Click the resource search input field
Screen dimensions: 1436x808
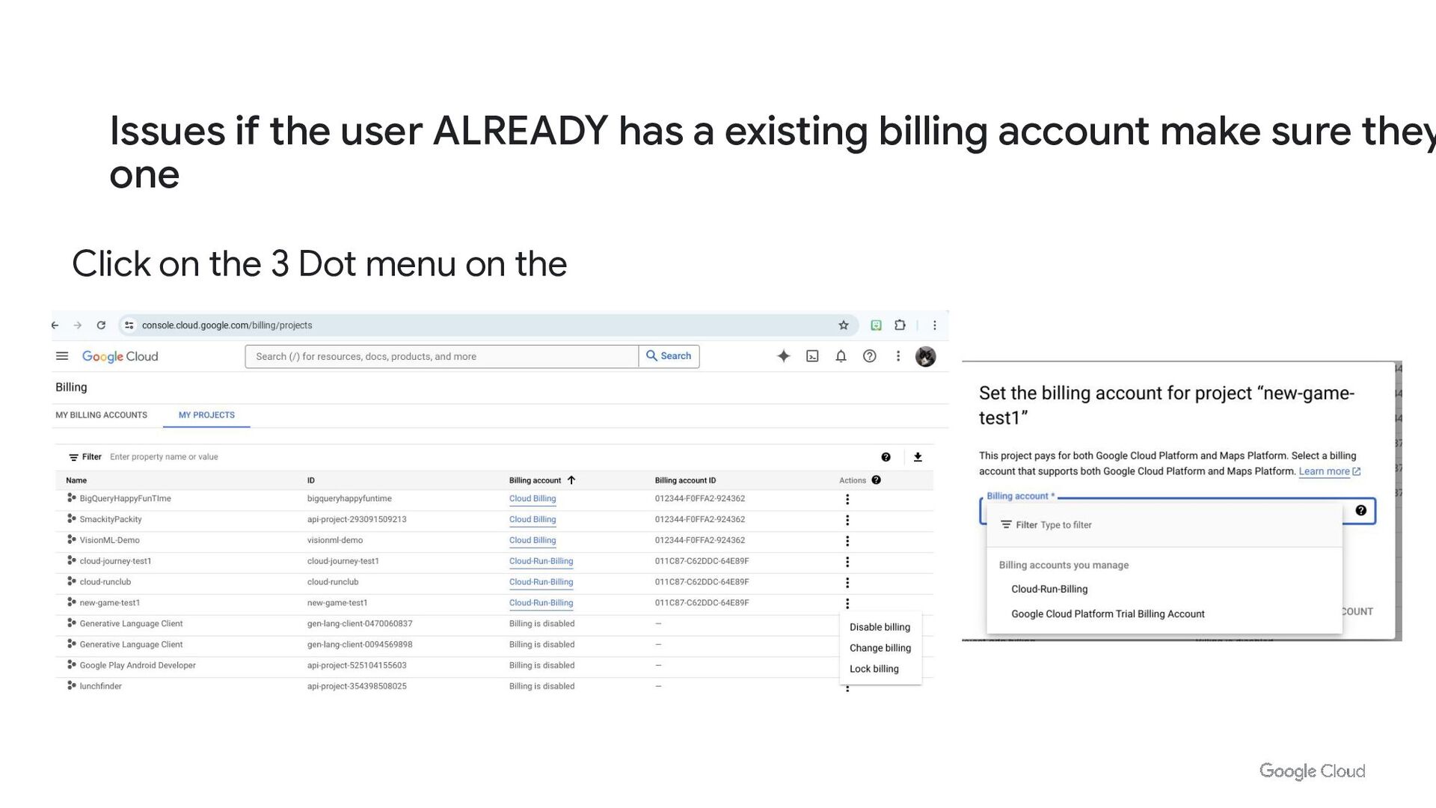point(441,356)
